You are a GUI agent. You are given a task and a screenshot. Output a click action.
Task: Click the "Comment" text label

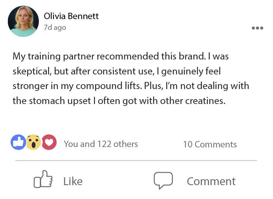[211, 181]
